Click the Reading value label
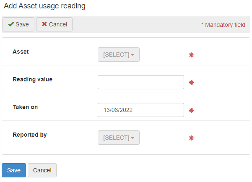Viewport: 252px width, 182px height. (32, 79)
